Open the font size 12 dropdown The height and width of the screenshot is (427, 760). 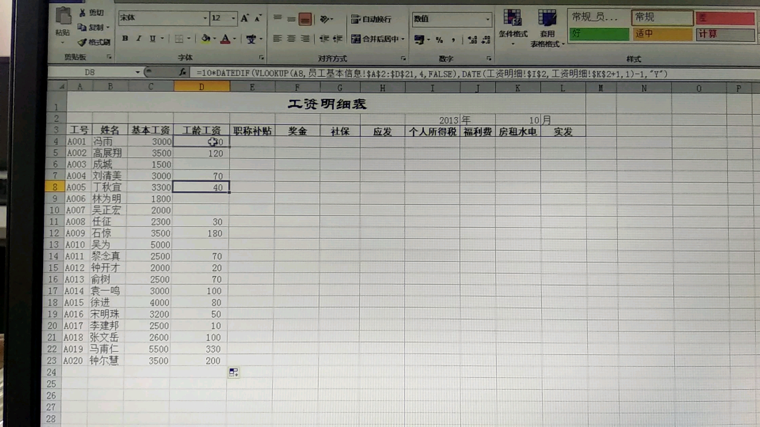coord(233,18)
